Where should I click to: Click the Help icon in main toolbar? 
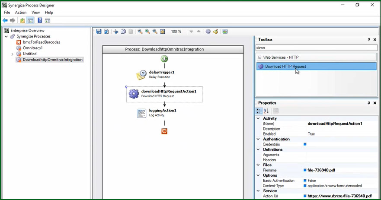[x=40, y=20]
